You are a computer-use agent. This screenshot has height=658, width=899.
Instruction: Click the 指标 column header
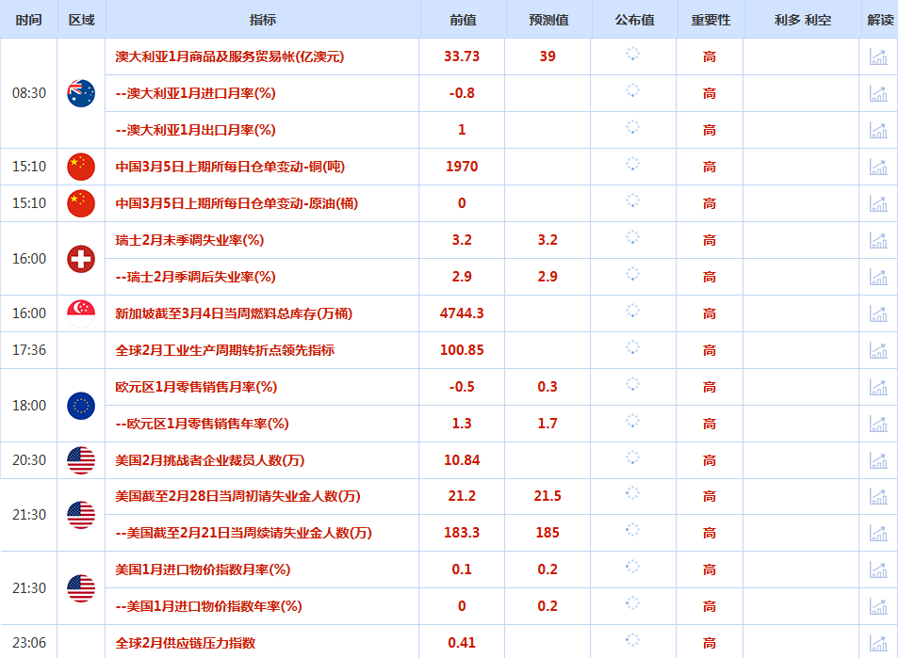point(263,20)
